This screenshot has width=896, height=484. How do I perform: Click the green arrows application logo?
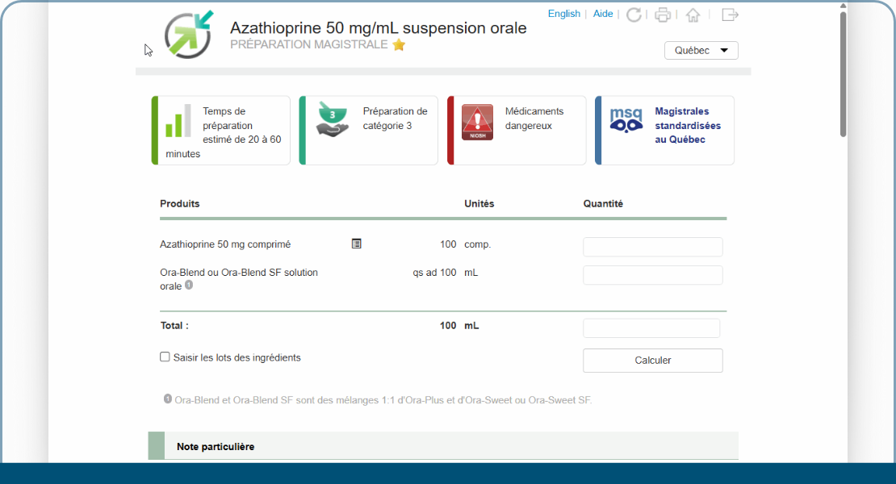(x=189, y=34)
